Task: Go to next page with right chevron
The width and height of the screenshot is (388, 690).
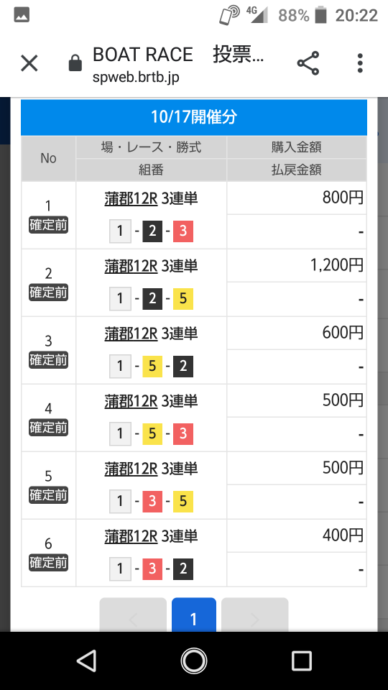Action: pyautogui.click(x=254, y=615)
